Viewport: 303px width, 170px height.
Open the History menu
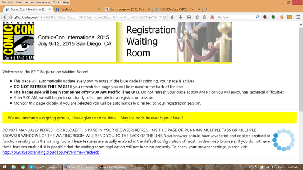[29, 3]
